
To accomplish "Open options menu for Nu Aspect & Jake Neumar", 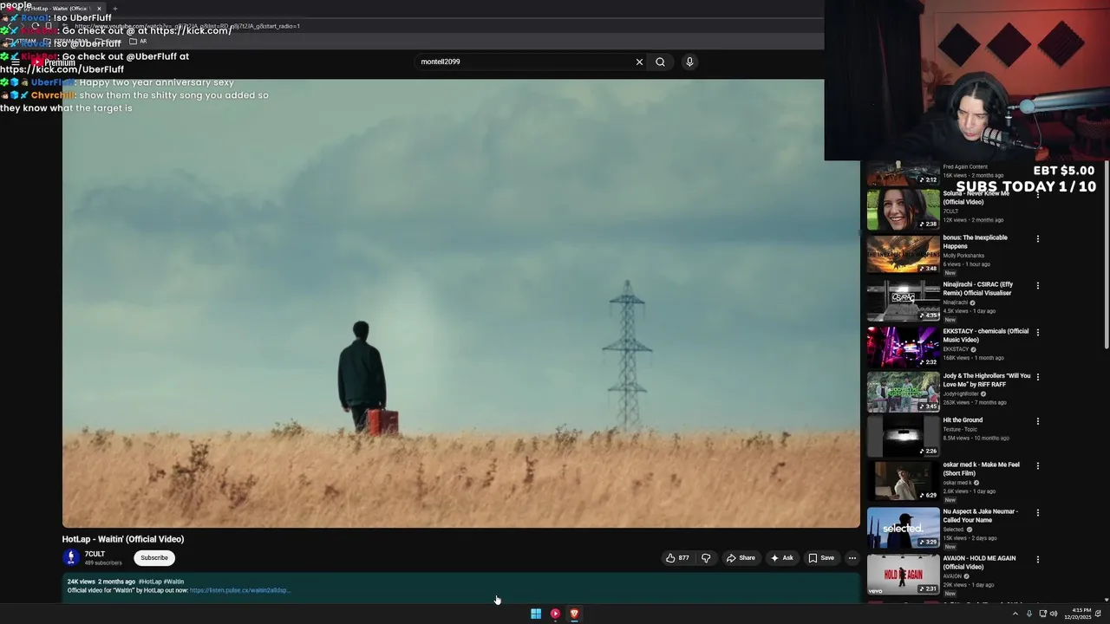I will [1037, 513].
